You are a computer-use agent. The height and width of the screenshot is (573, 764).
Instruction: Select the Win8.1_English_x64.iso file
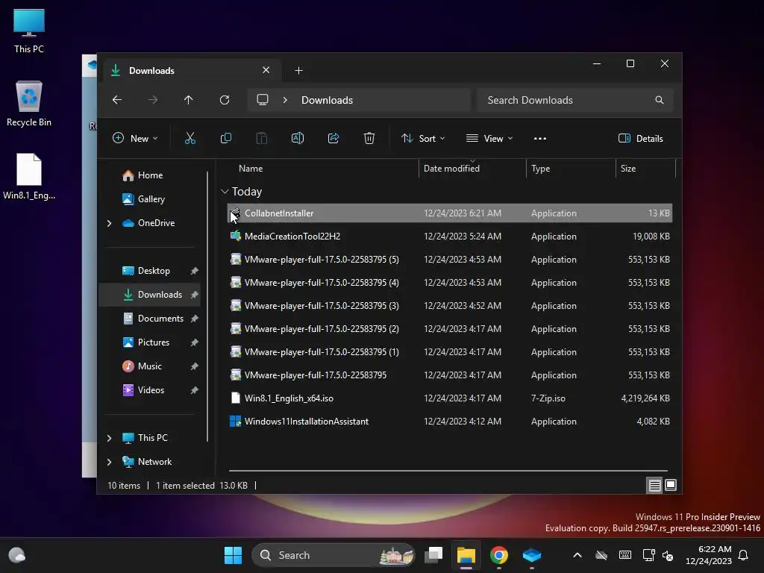pyautogui.click(x=450, y=398)
